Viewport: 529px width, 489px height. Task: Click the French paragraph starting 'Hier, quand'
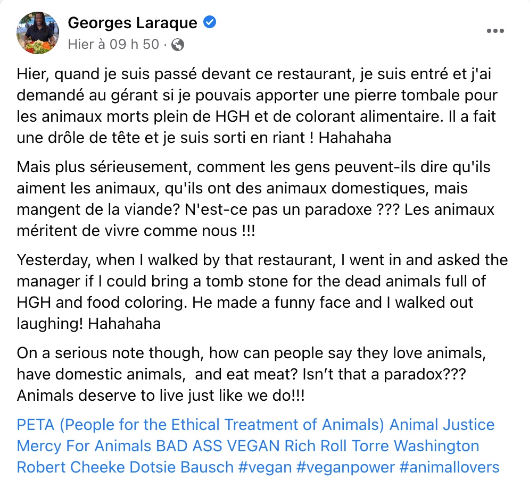coord(257,106)
